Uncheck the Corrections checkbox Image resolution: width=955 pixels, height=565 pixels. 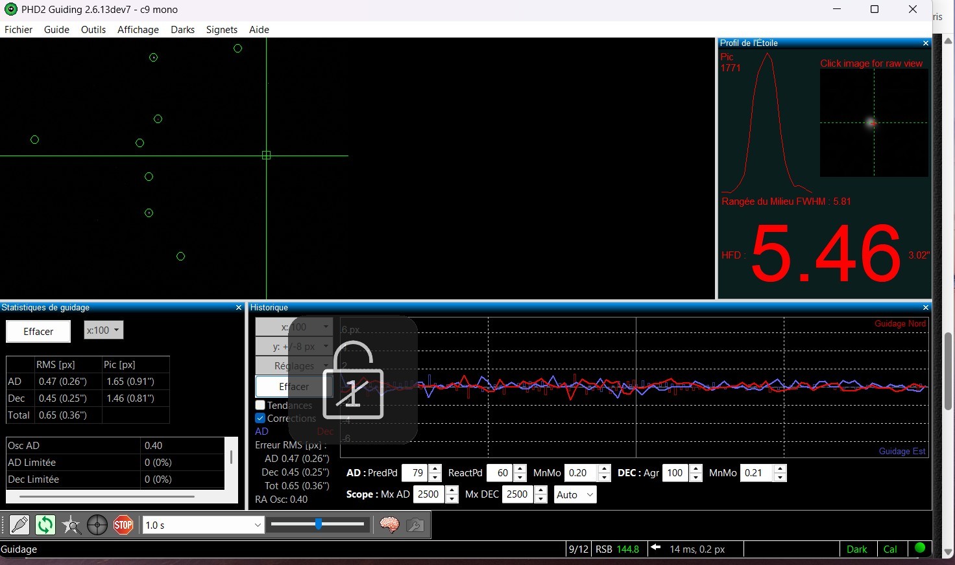[260, 418]
